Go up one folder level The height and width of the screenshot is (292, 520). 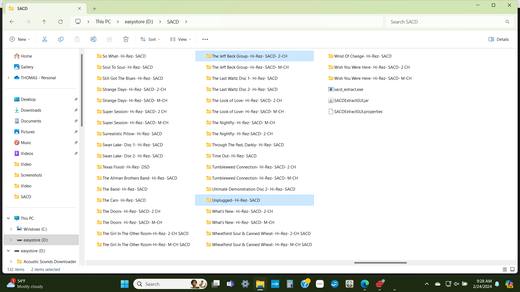(44, 22)
